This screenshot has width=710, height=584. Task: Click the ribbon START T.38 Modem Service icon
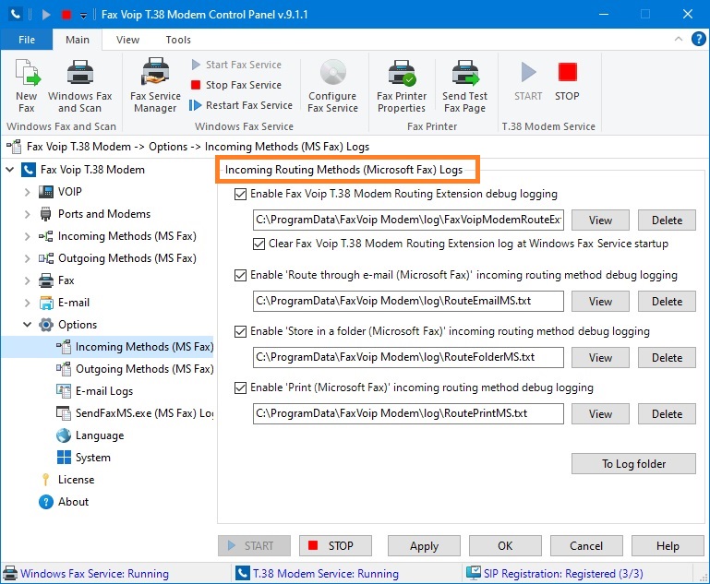tap(528, 72)
